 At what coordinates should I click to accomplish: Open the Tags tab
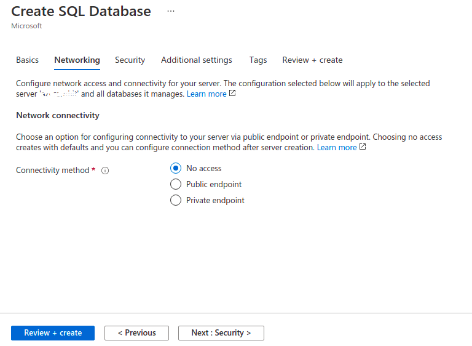click(258, 60)
